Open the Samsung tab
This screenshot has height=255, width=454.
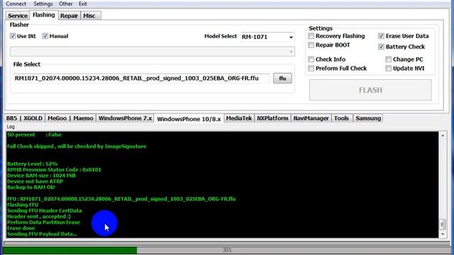(x=368, y=118)
